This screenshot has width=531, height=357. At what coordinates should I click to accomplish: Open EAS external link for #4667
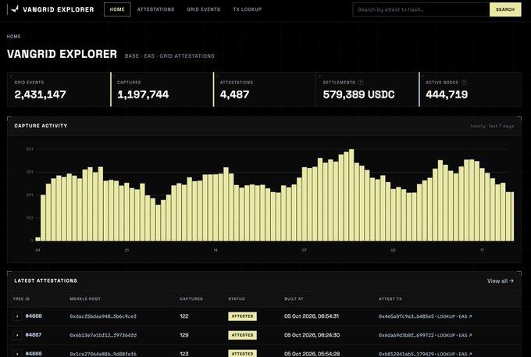465,335
